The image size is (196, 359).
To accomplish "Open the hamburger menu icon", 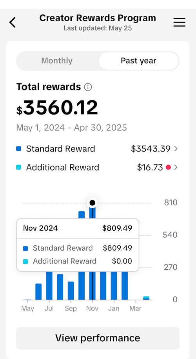I will point(180,22).
